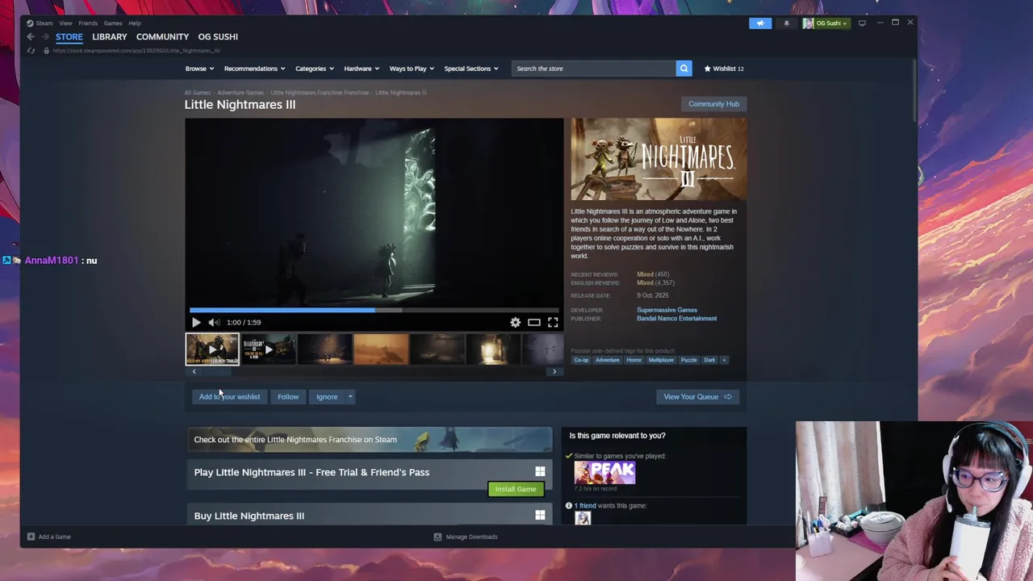Open the View menu
The image size is (1033, 581).
pyautogui.click(x=65, y=23)
